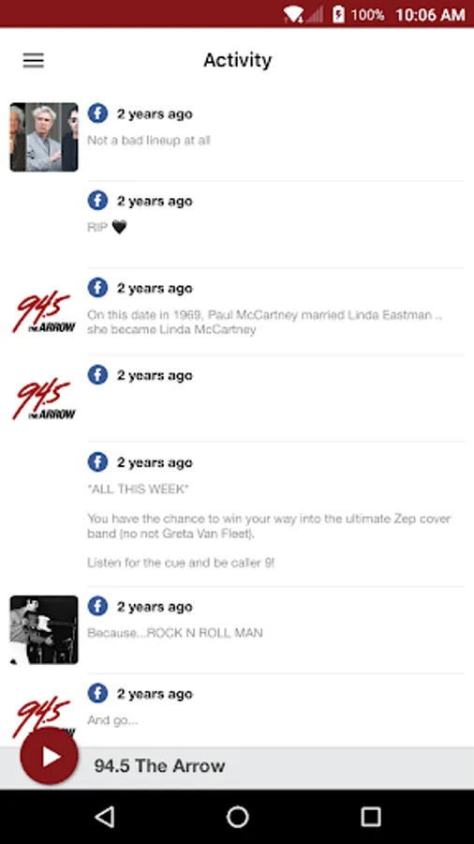Click Facebook icon beside the RIP post
474x844 pixels.
97,201
